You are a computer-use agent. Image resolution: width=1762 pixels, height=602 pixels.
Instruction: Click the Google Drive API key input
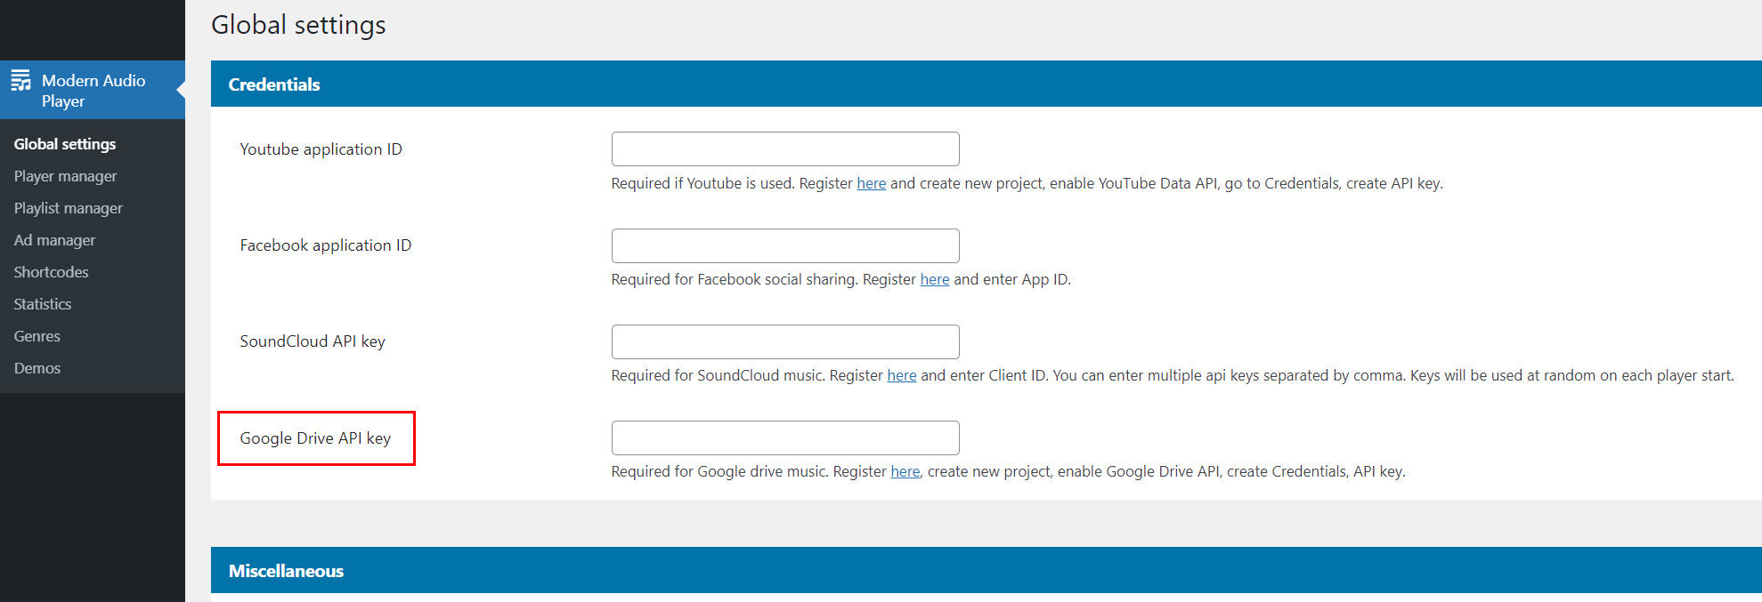point(784,437)
